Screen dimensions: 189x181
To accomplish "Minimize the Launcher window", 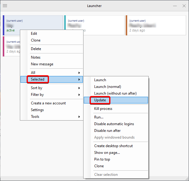I will tap(175, 6).
